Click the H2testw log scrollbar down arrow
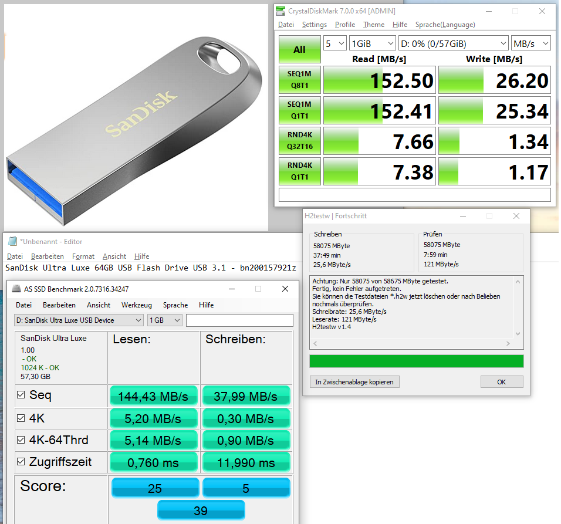This screenshot has height=524, width=561. coord(518,334)
